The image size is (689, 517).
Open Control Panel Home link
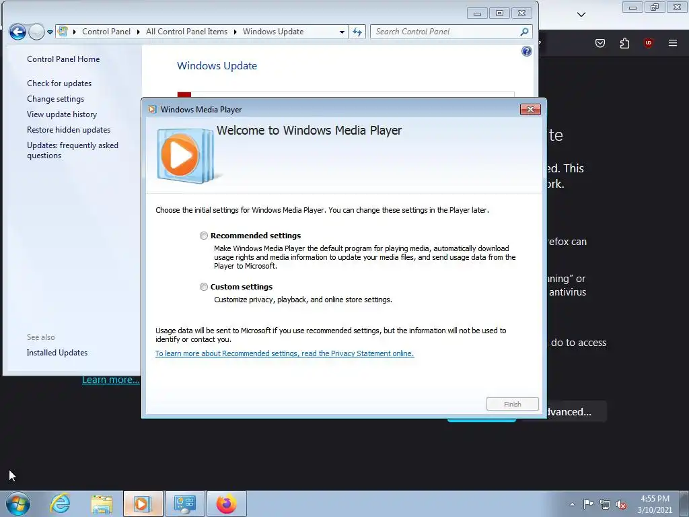[x=63, y=59]
